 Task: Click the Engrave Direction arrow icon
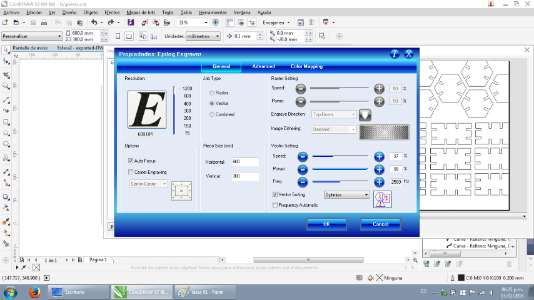(365, 115)
